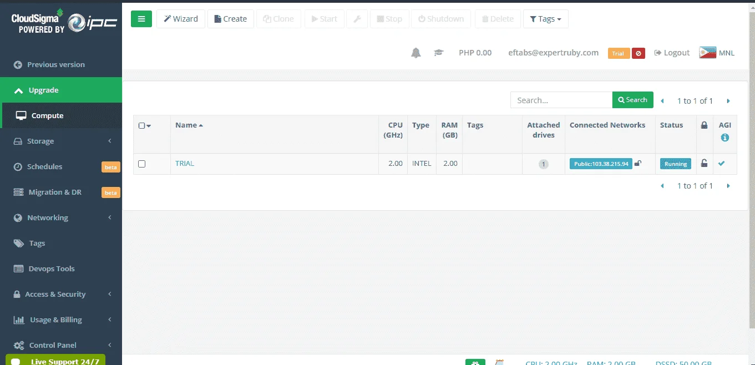Expand the Access & Security section
The width and height of the screenshot is (755, 365).
[x=61, y=294]
